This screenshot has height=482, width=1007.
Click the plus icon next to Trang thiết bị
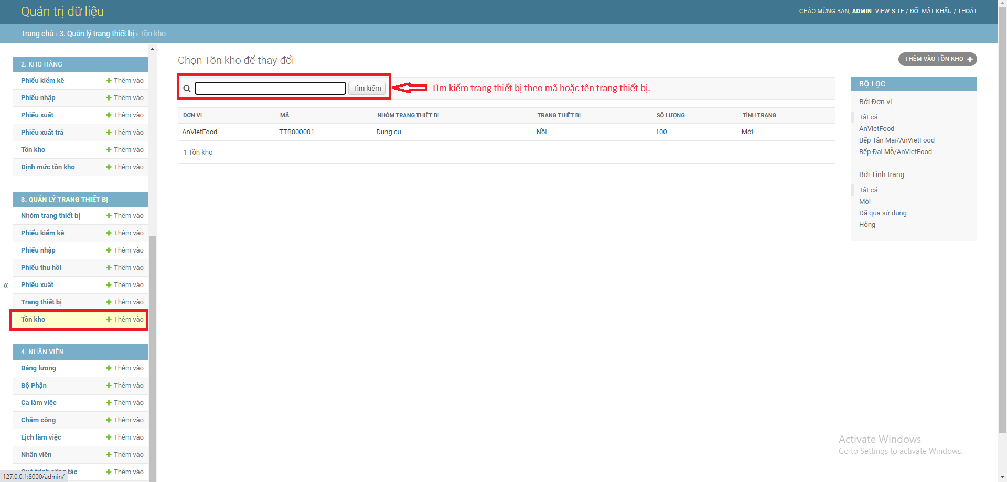coord(108,302)
